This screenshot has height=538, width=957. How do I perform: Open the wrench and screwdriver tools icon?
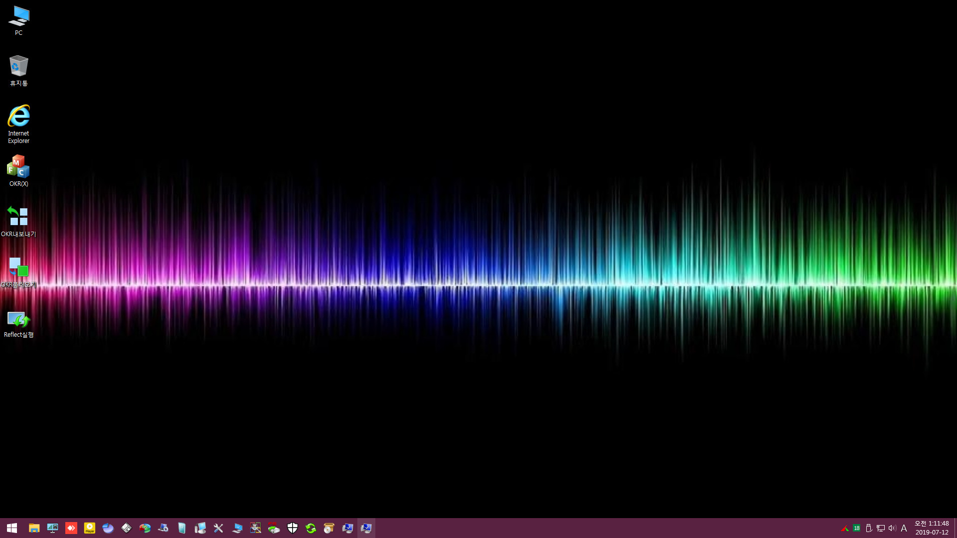tap(218, 528)
